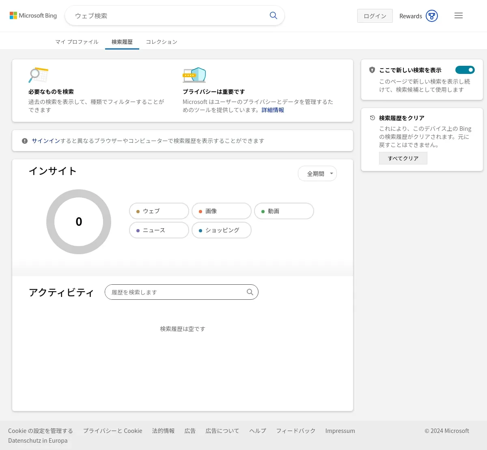Open the 詳細情報 privacy link
Viewport: 487px width, 450px height.
click(273, 110)
